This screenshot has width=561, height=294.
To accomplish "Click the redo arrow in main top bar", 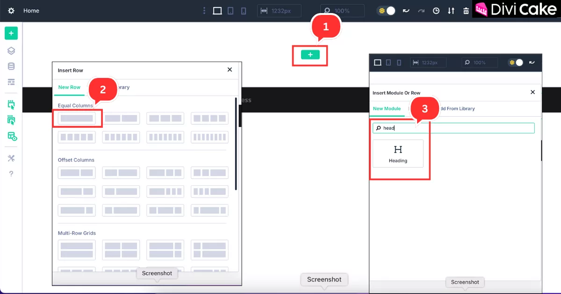I will 421,11.
